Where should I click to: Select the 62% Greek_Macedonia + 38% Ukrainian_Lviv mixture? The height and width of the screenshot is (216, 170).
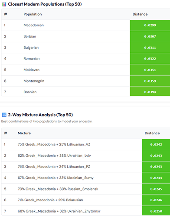[x=86, y=156]
